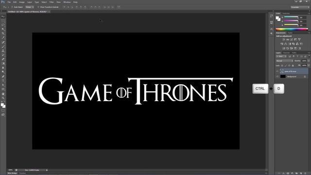The image size is (311, 175).
Task: Select the Rectangle shape tool
Action: tap(3, 89)
